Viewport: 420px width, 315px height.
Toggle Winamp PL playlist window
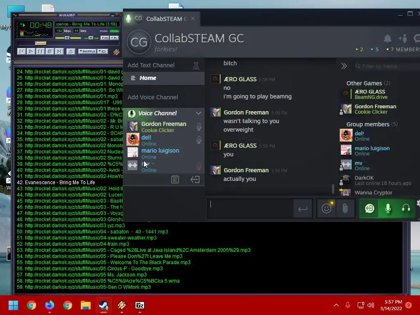(x=114, y=38)
